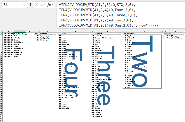Click the three-dot handle beside Name Box

coord(31,5)
